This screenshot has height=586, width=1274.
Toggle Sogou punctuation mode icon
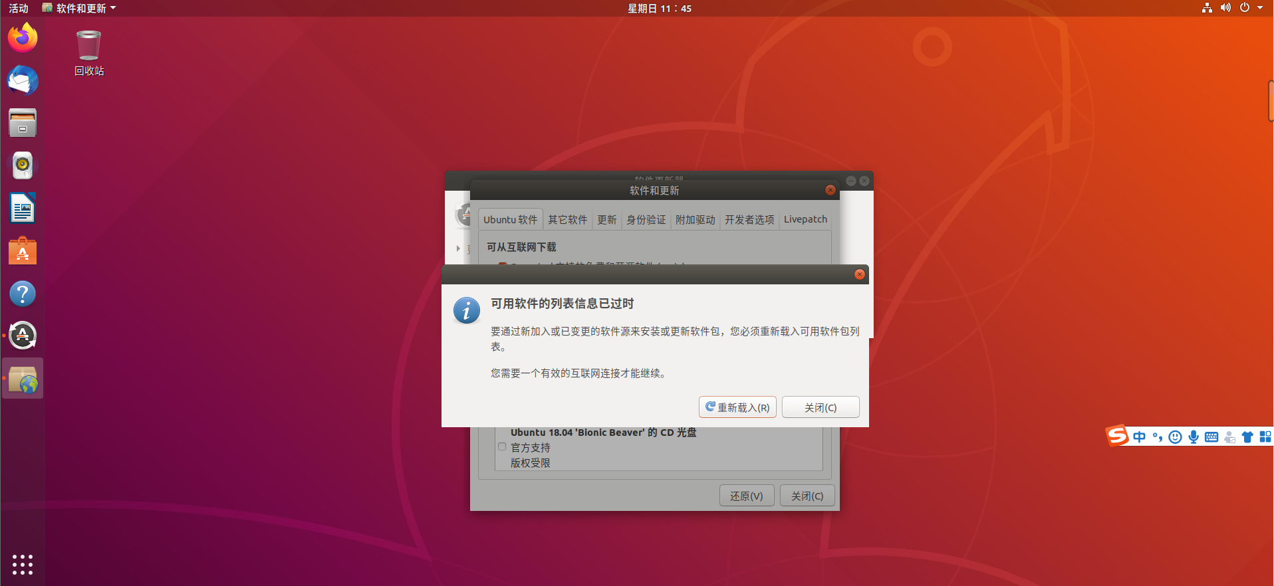point(1158,437)
